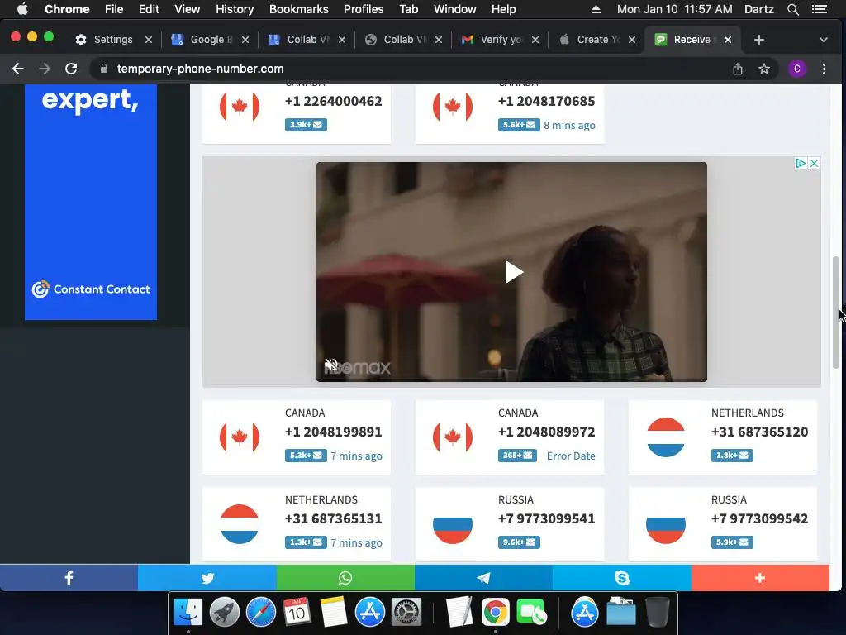The height and width of the screenshot is (635, 846).
Task: Click the AdChoices triangle icon
Action: point(801,163)
